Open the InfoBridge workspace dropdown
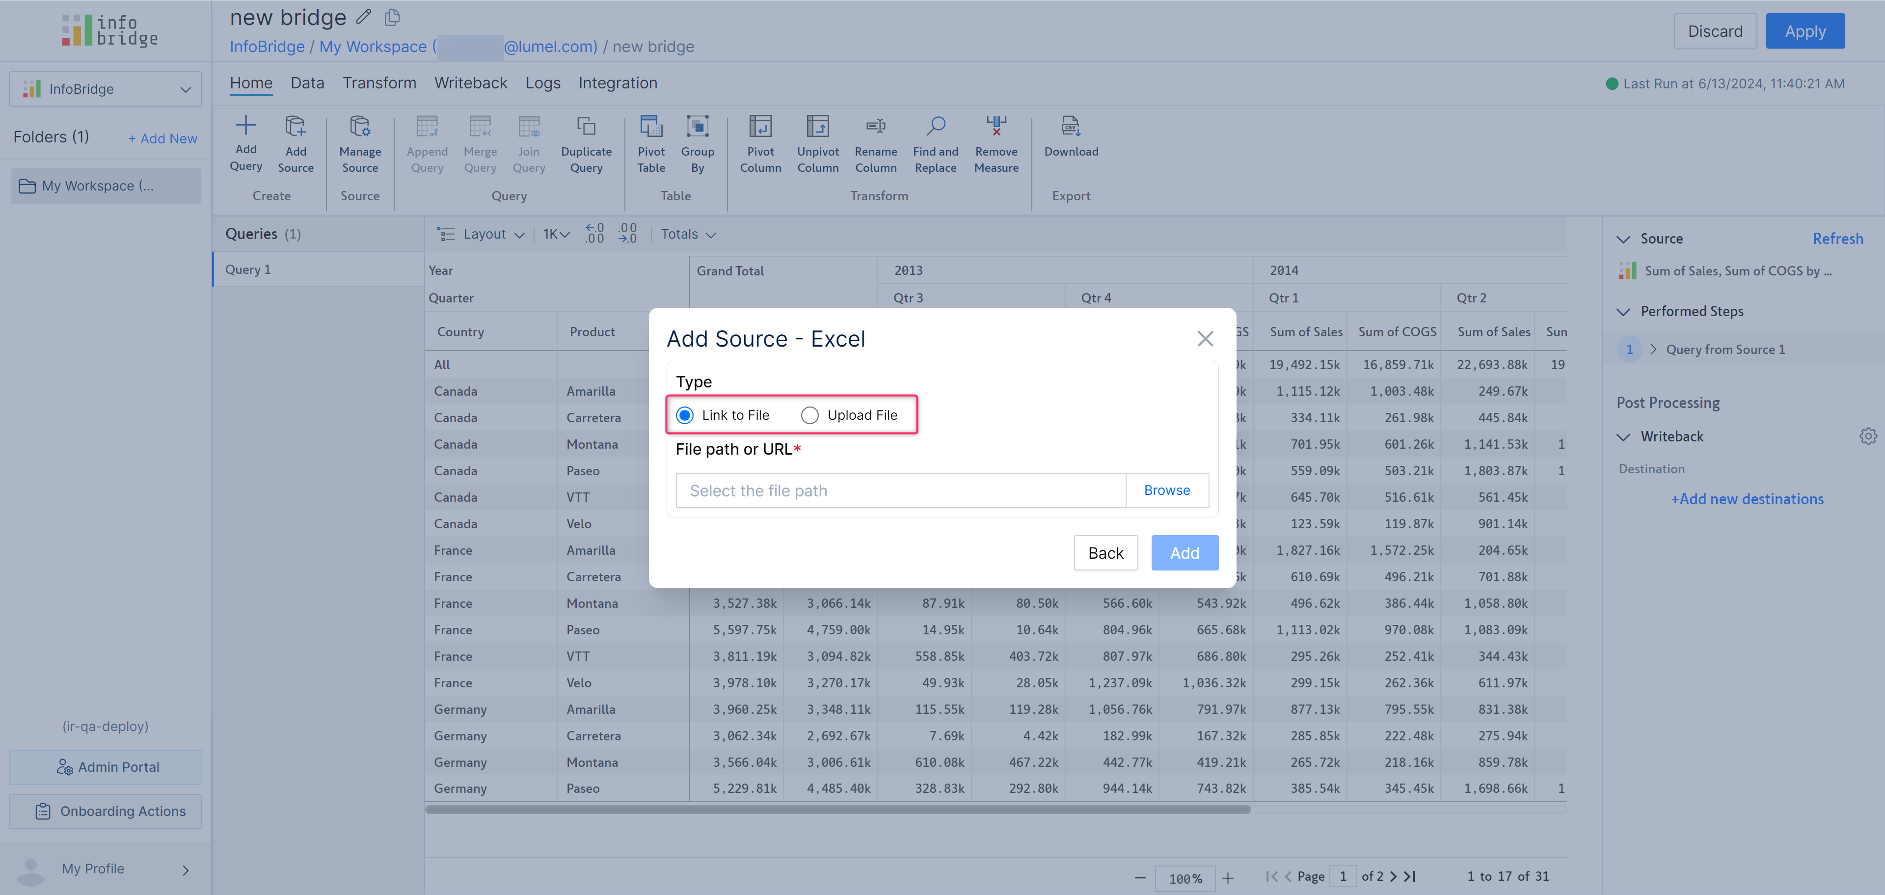This screenshot has width=1885, height=895. click(106, 89)
